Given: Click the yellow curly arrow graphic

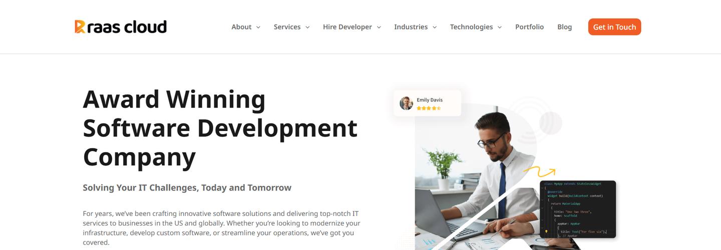Looking at the screenshot, I should point(539,171).
